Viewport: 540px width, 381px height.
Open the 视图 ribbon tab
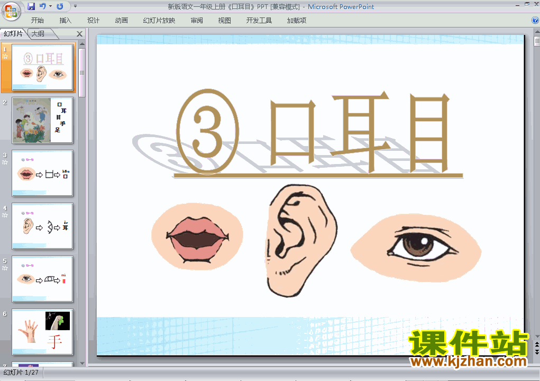point(225,20)
